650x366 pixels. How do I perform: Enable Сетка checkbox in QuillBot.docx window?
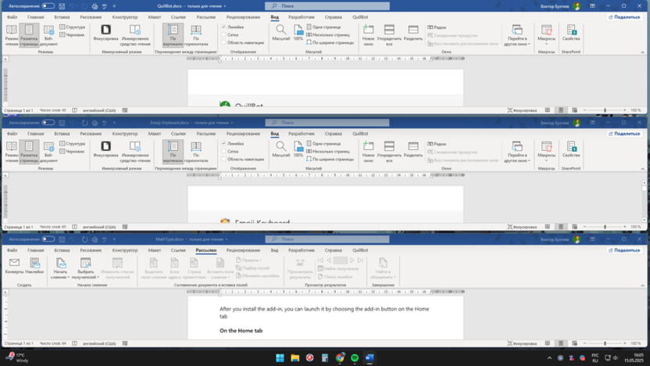click(x=224, y=35)
